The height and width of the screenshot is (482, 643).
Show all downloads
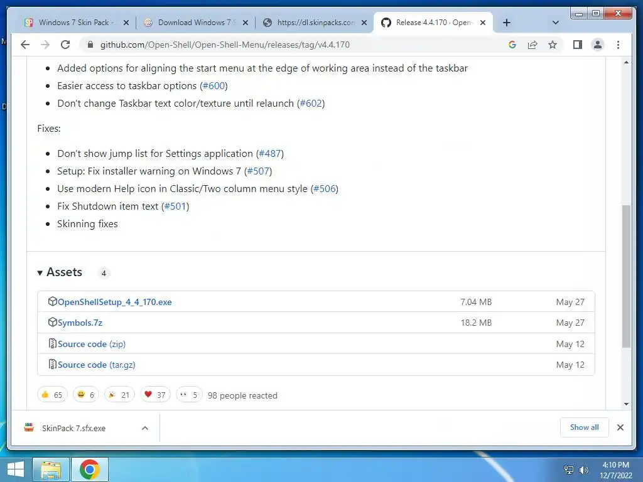[x=585, y=427]
